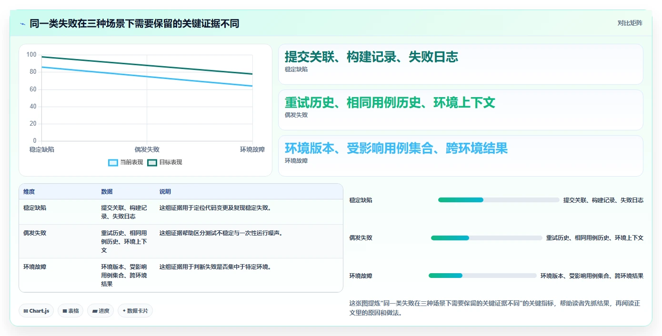662x336 pixels.
Task: Click the lightning icon beside the title
Action: (x=22, y=23)
